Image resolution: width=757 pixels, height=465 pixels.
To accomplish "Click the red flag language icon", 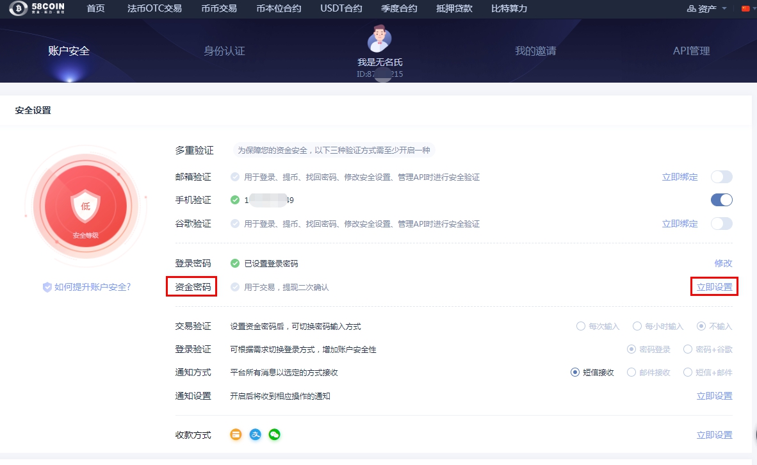I will (745, 9).
